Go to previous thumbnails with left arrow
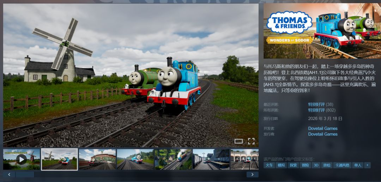The height and width of the screenshot is (182, 381). pyautogui.click(x=9, y=175)
